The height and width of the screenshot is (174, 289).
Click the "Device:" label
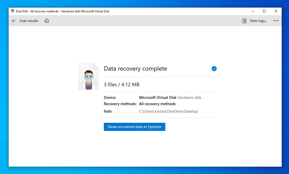tap(110, 97)
